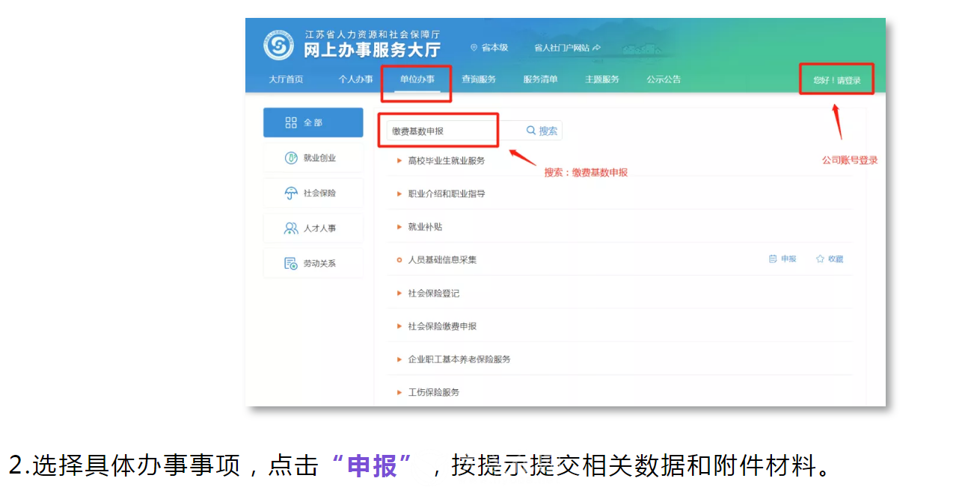This screenshot has height=490, width=971.
Task: Expand the 就业补贴 arrow
Action: tap(399, 226)
